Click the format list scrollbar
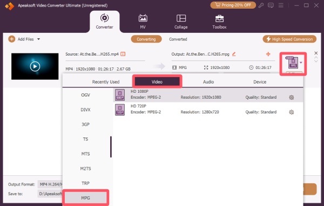 pyautogui.click(x=111, y=147)
